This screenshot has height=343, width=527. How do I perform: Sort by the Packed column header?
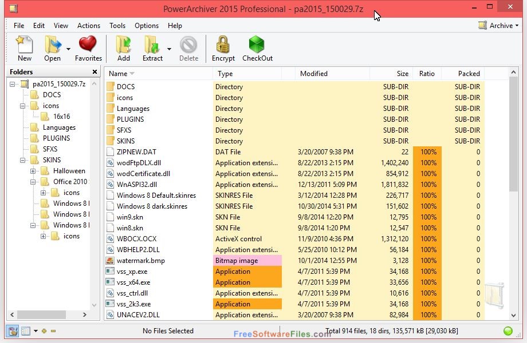click(x=462, y=73)
